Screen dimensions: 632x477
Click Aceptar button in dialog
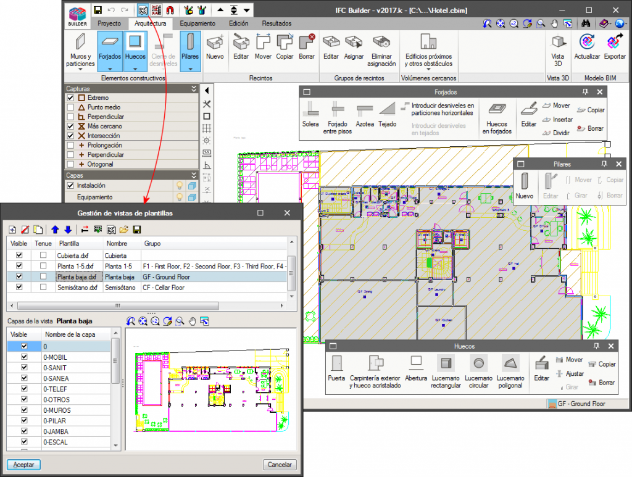(23, 465)
